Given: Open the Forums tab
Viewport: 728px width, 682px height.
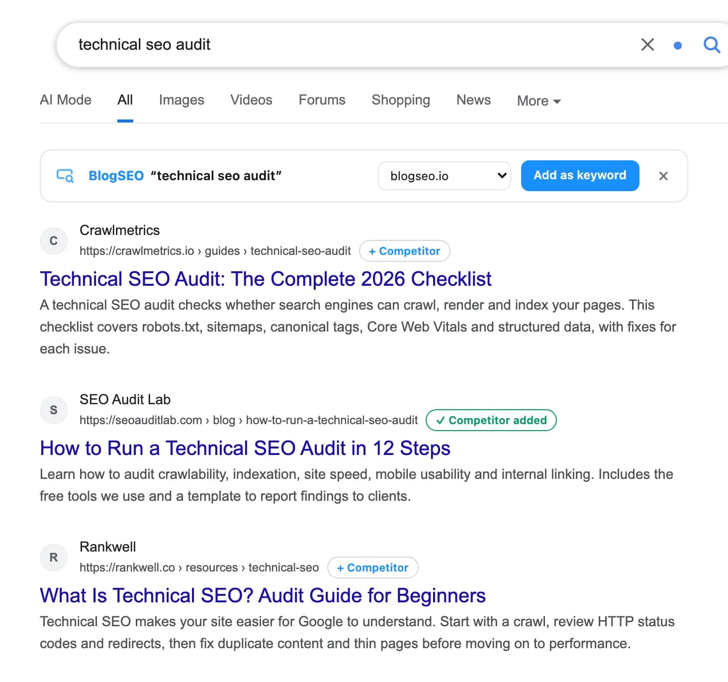Looking at the screenshot, I should pyautogui.click(x=322, y=100).
